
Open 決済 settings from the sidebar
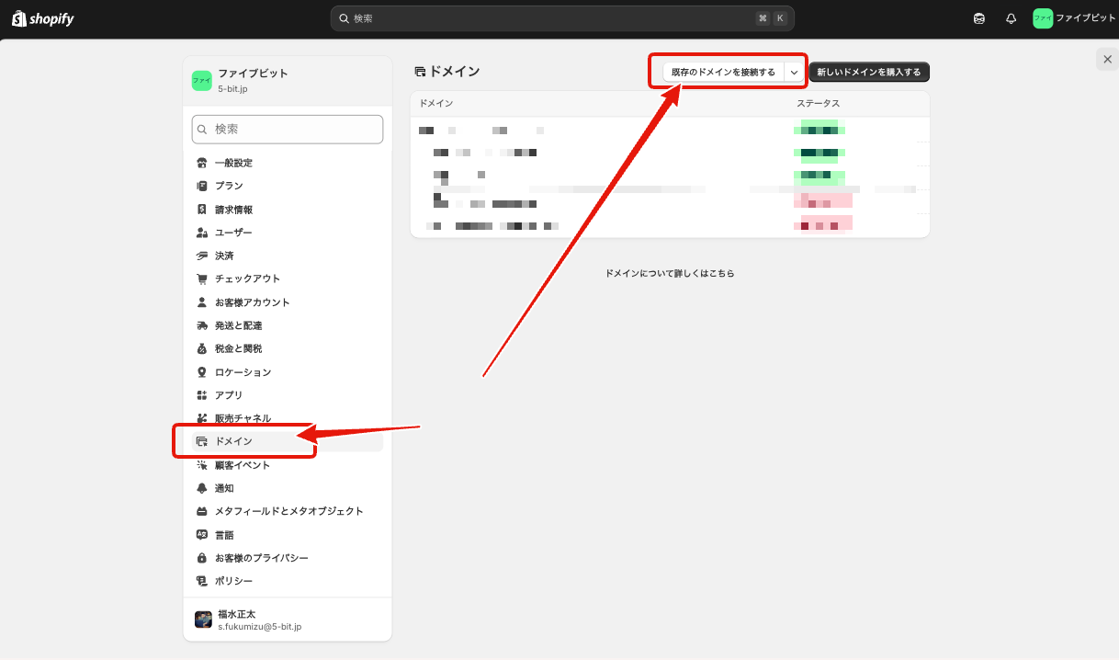point(228,255)
